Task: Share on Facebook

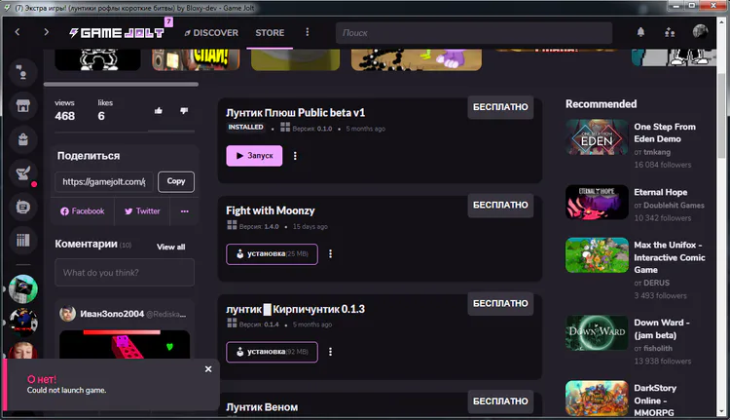Action: [83, 211]
